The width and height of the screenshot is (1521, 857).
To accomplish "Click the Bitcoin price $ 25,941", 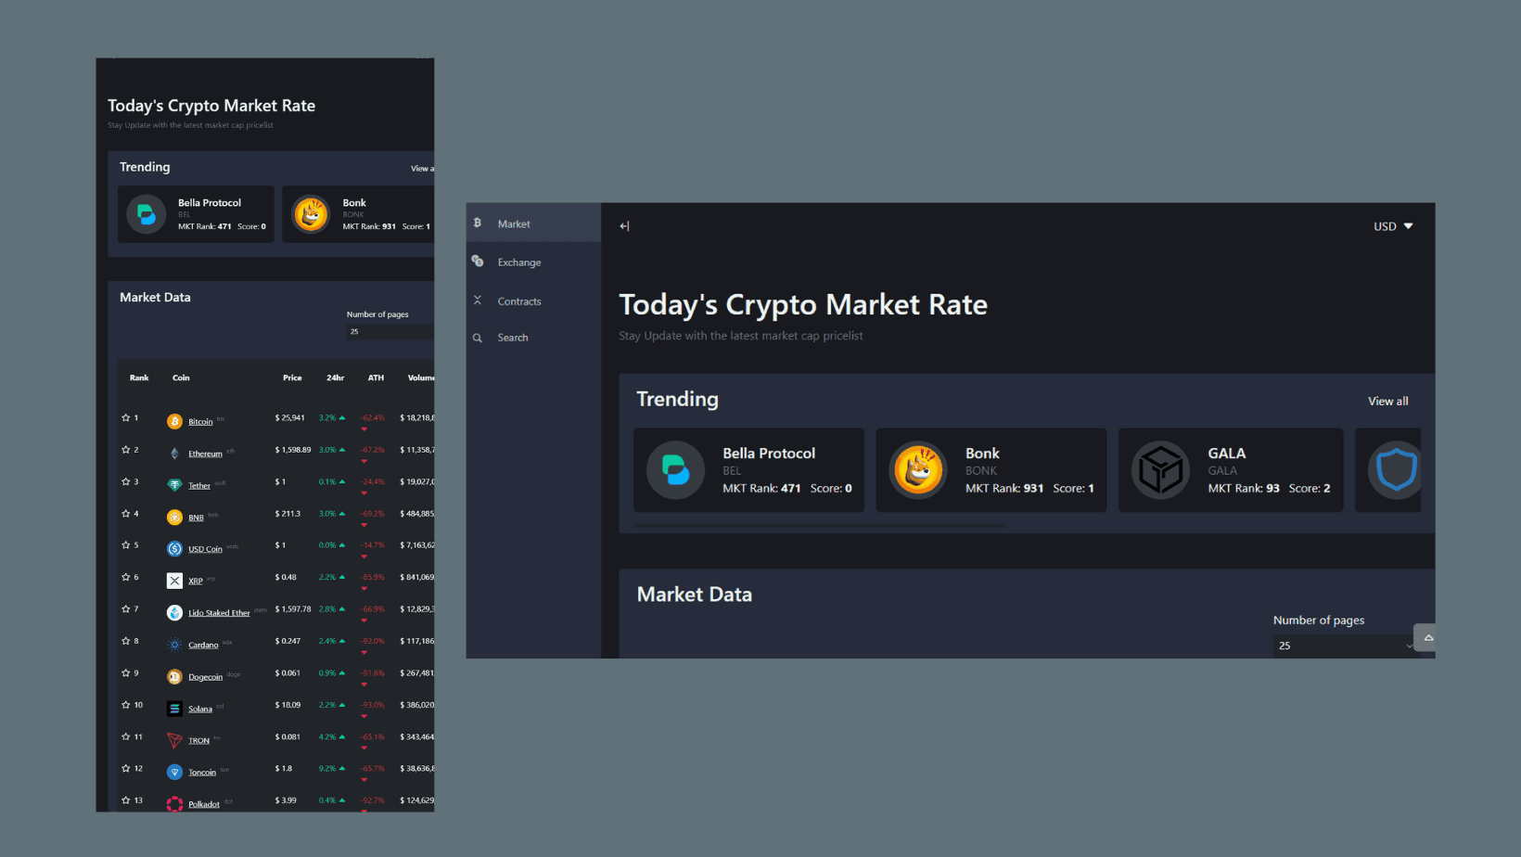I will click(x=289, y=418).
